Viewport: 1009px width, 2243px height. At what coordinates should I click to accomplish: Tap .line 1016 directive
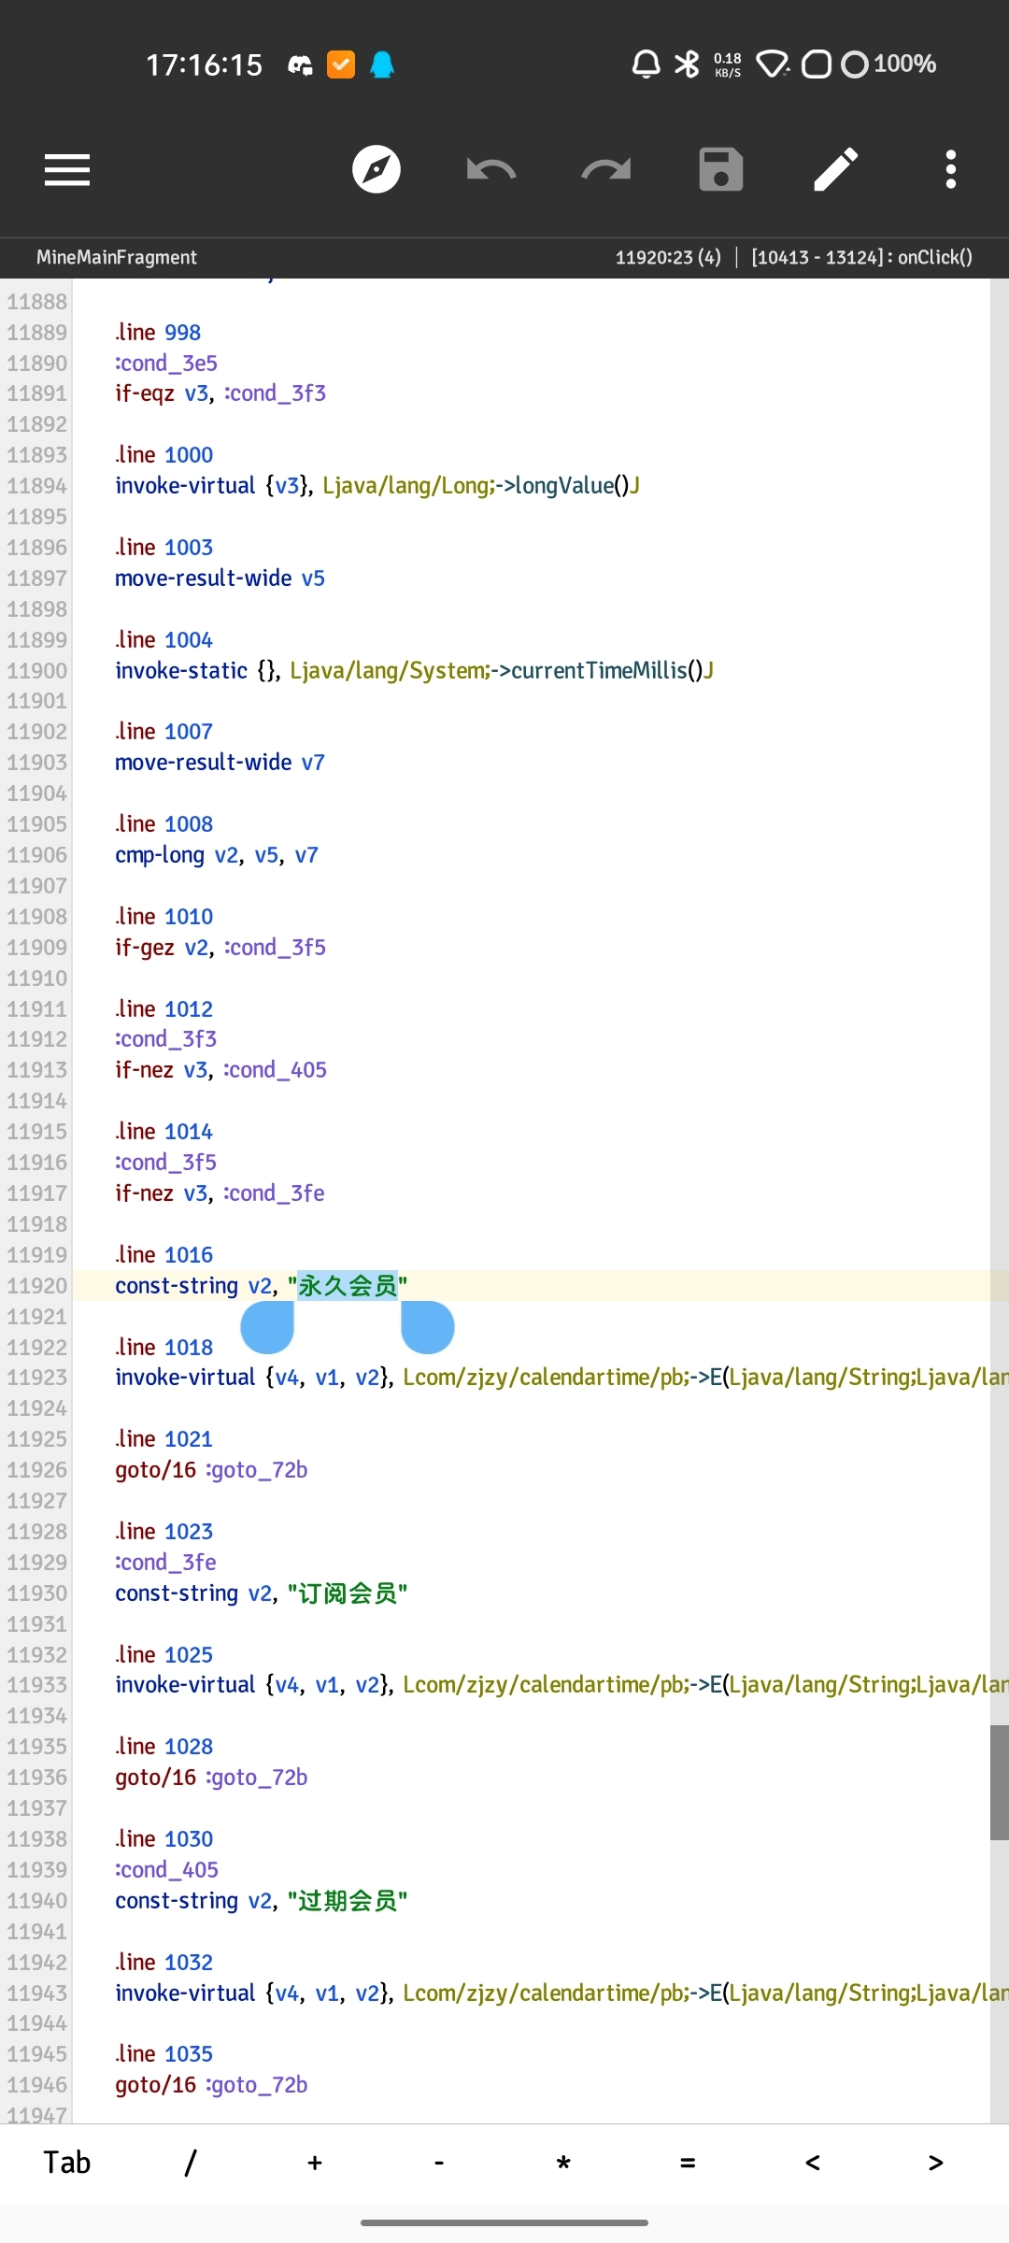click(x=163, y=1255)
